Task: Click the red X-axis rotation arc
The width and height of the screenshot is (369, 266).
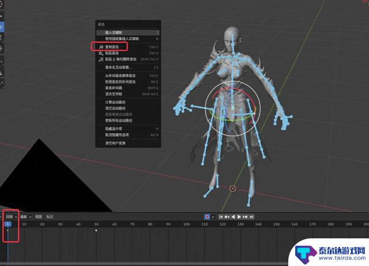Action: (244, 93)
